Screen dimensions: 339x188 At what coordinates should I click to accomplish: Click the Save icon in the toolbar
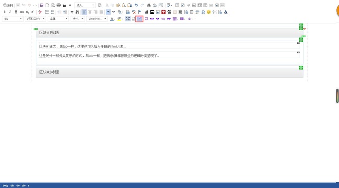41,5
